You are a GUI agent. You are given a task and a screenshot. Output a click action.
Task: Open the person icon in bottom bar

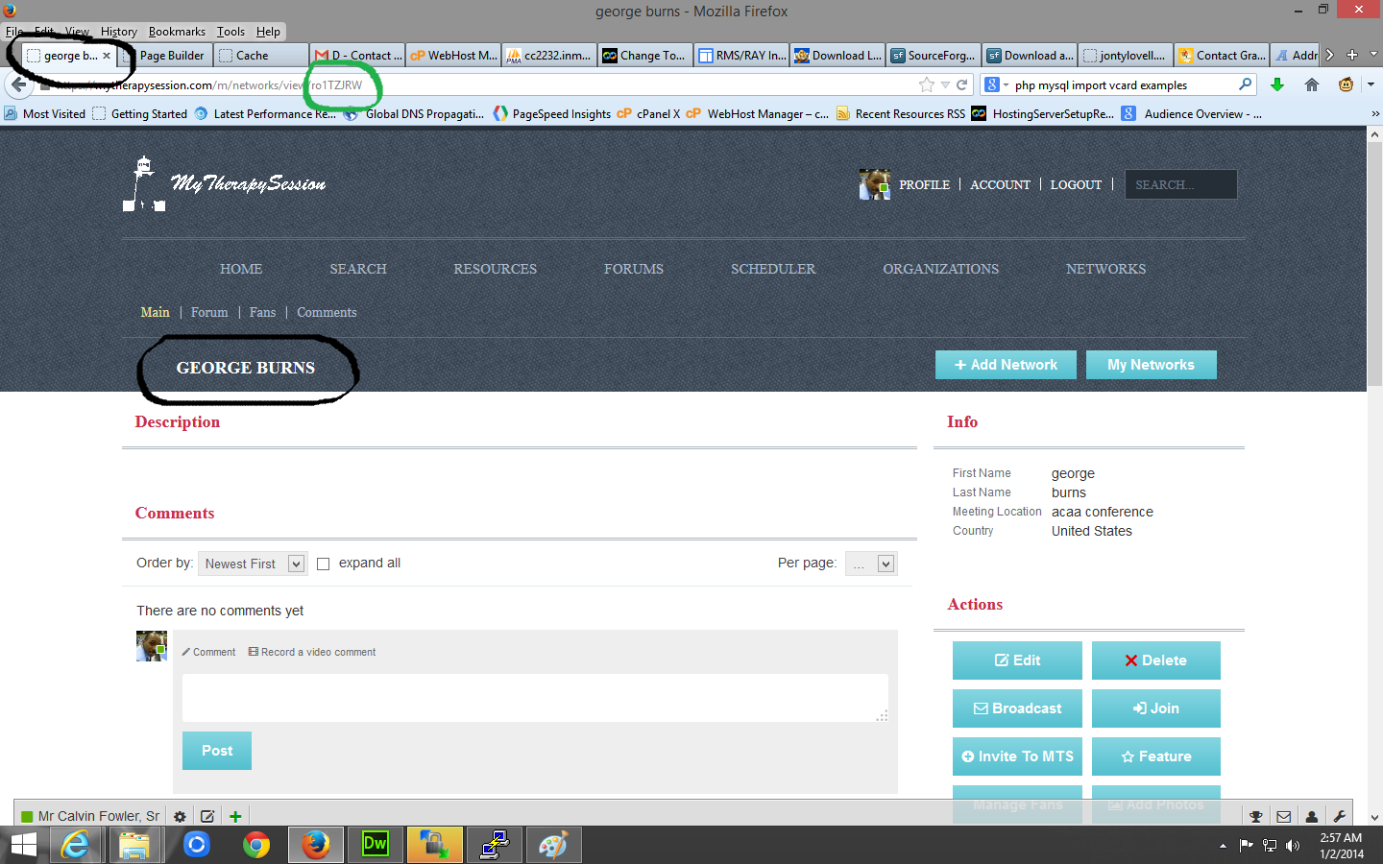[x=1312, y=816]
